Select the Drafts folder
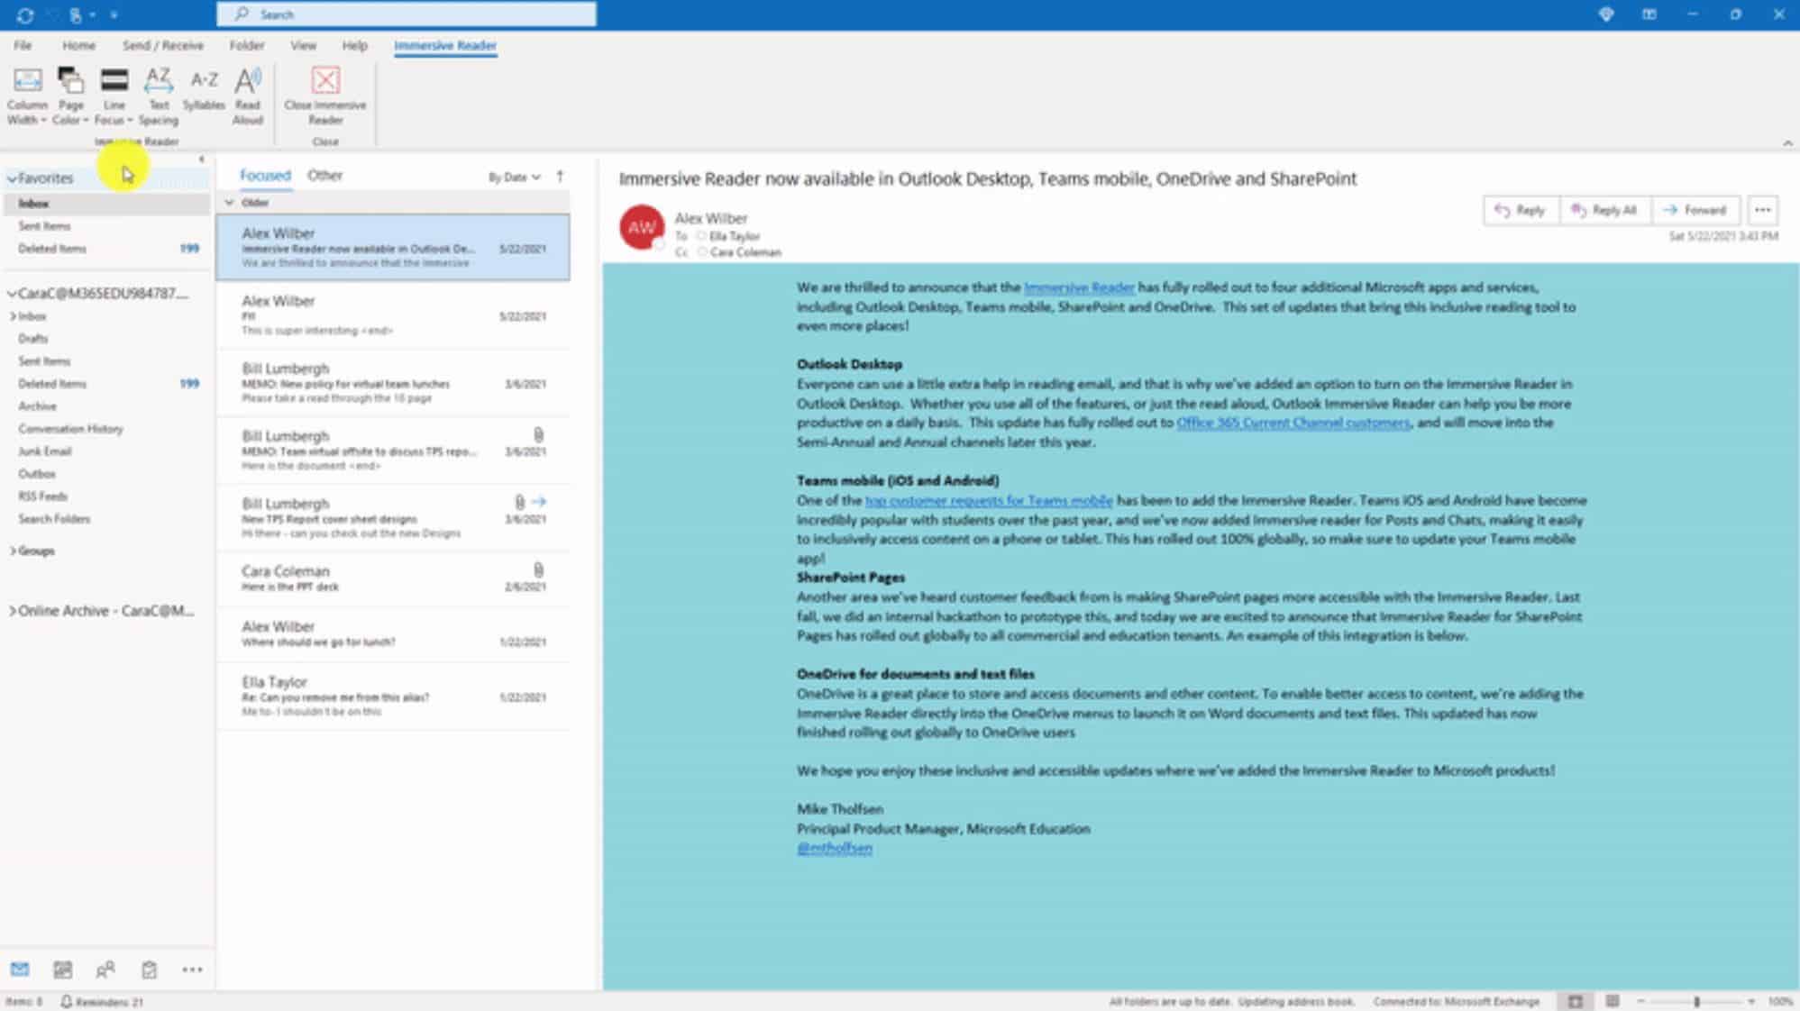Viewport: 1800px width, 1011px height. pyautogui.click(x=32, y=339)
